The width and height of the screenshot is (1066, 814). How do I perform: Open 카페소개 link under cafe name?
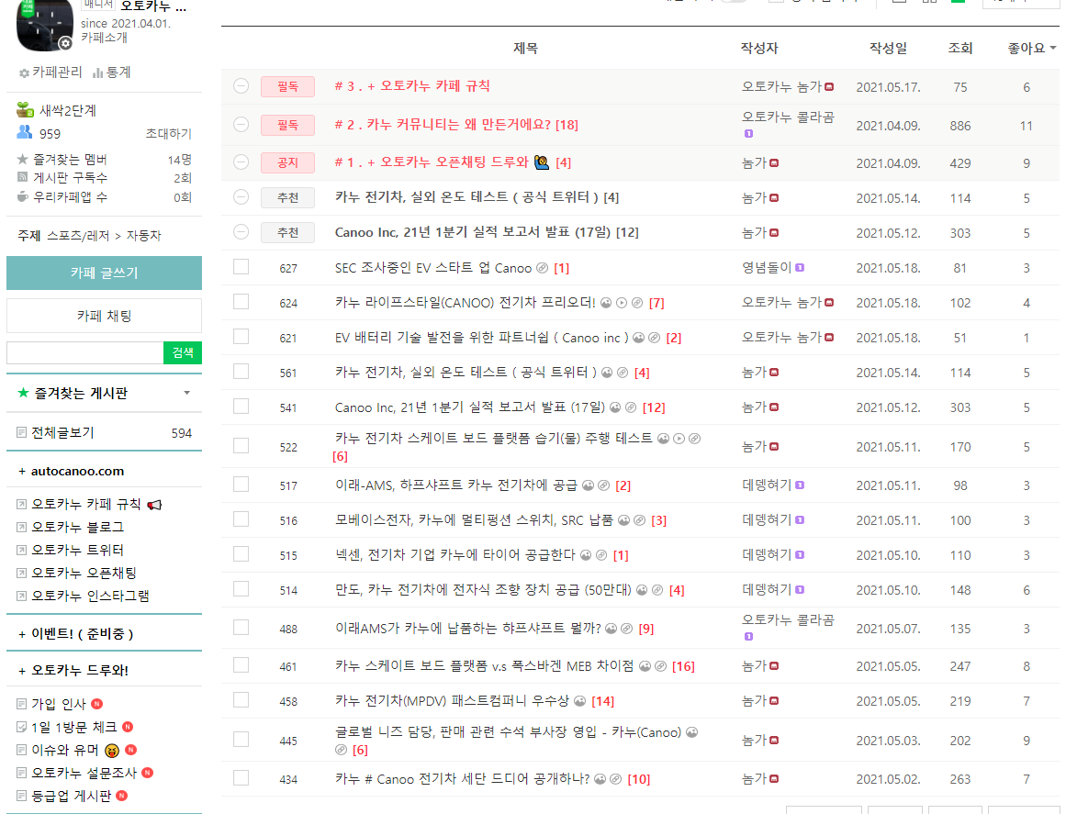(104, 38)
